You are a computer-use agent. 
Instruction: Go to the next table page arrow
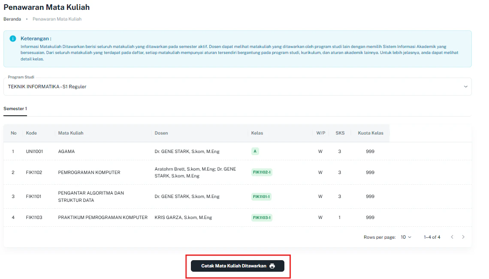[x=463, y=237]
